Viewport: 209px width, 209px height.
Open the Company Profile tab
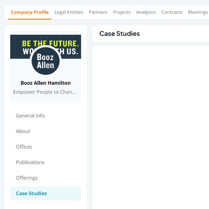point(30,12)
